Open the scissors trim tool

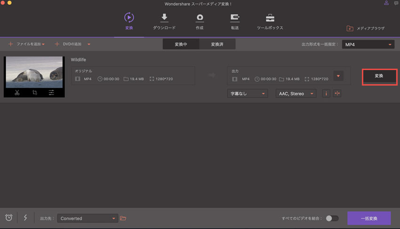pos(17,93)
